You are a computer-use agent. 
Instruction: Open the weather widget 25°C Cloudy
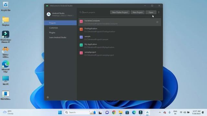[x=8, y=112]
